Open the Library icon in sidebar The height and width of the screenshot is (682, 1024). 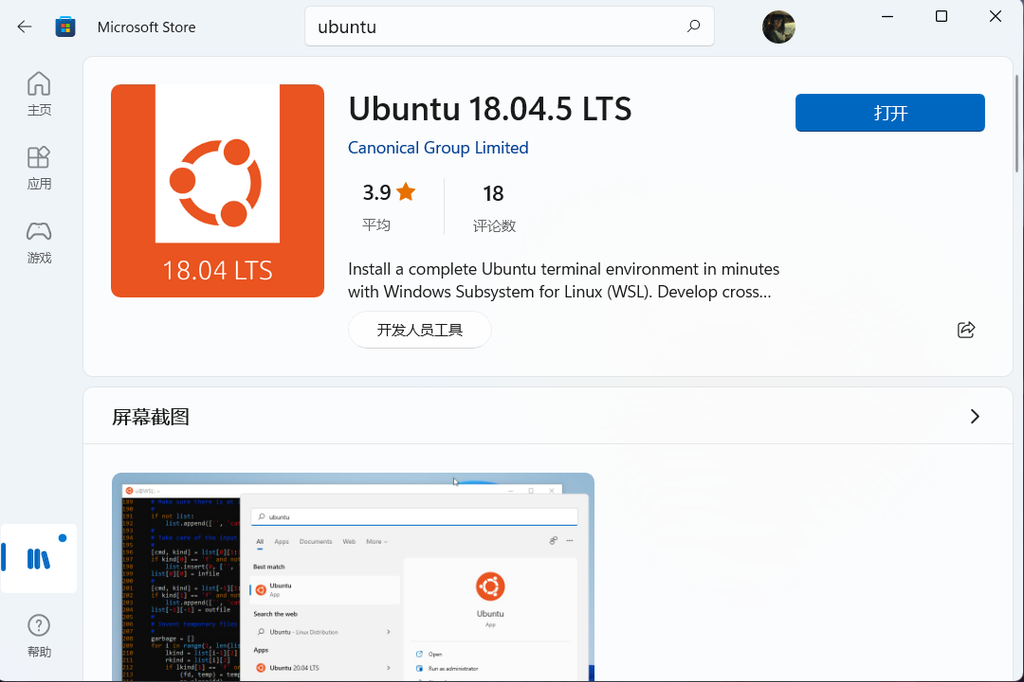click(39, 559)
